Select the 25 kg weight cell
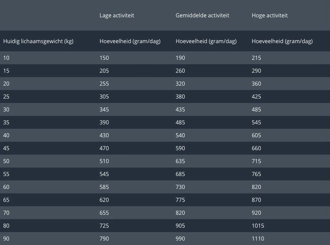The width and height of the screenshot is (330, 245). tap(6, 97)
